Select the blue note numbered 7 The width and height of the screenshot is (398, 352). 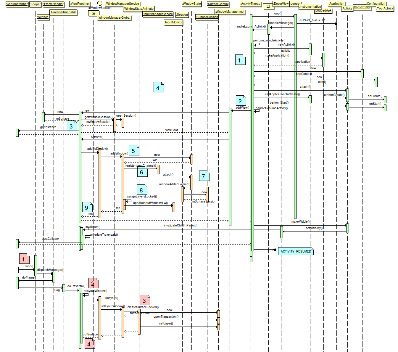204,176
